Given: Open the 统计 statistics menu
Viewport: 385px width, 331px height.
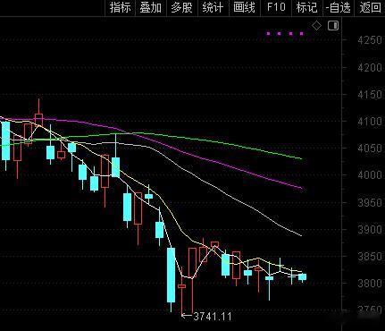Looking at the screenshot, I should [213, 7].
